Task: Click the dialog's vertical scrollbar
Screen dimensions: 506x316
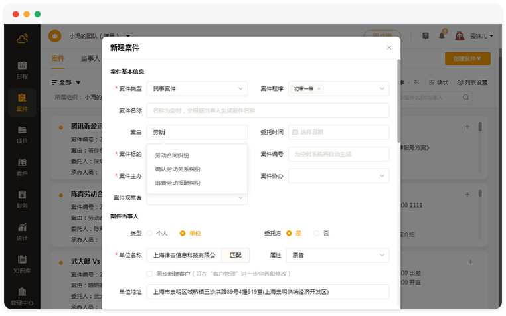Action: click(399, 101)
